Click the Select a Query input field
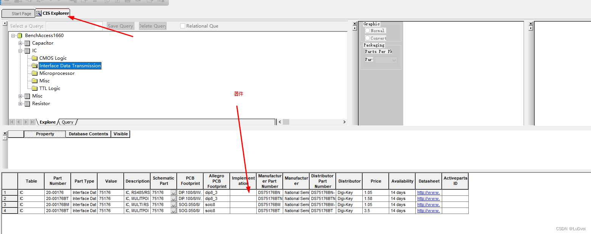This screenshot has width=591, height=234. click(x=71, y=26)
